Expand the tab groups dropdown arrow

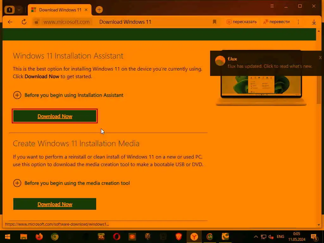[19, 10]
